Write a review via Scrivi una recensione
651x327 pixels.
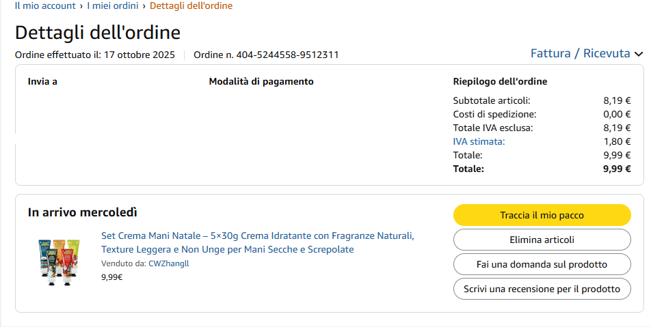click(x=542, y=289)
